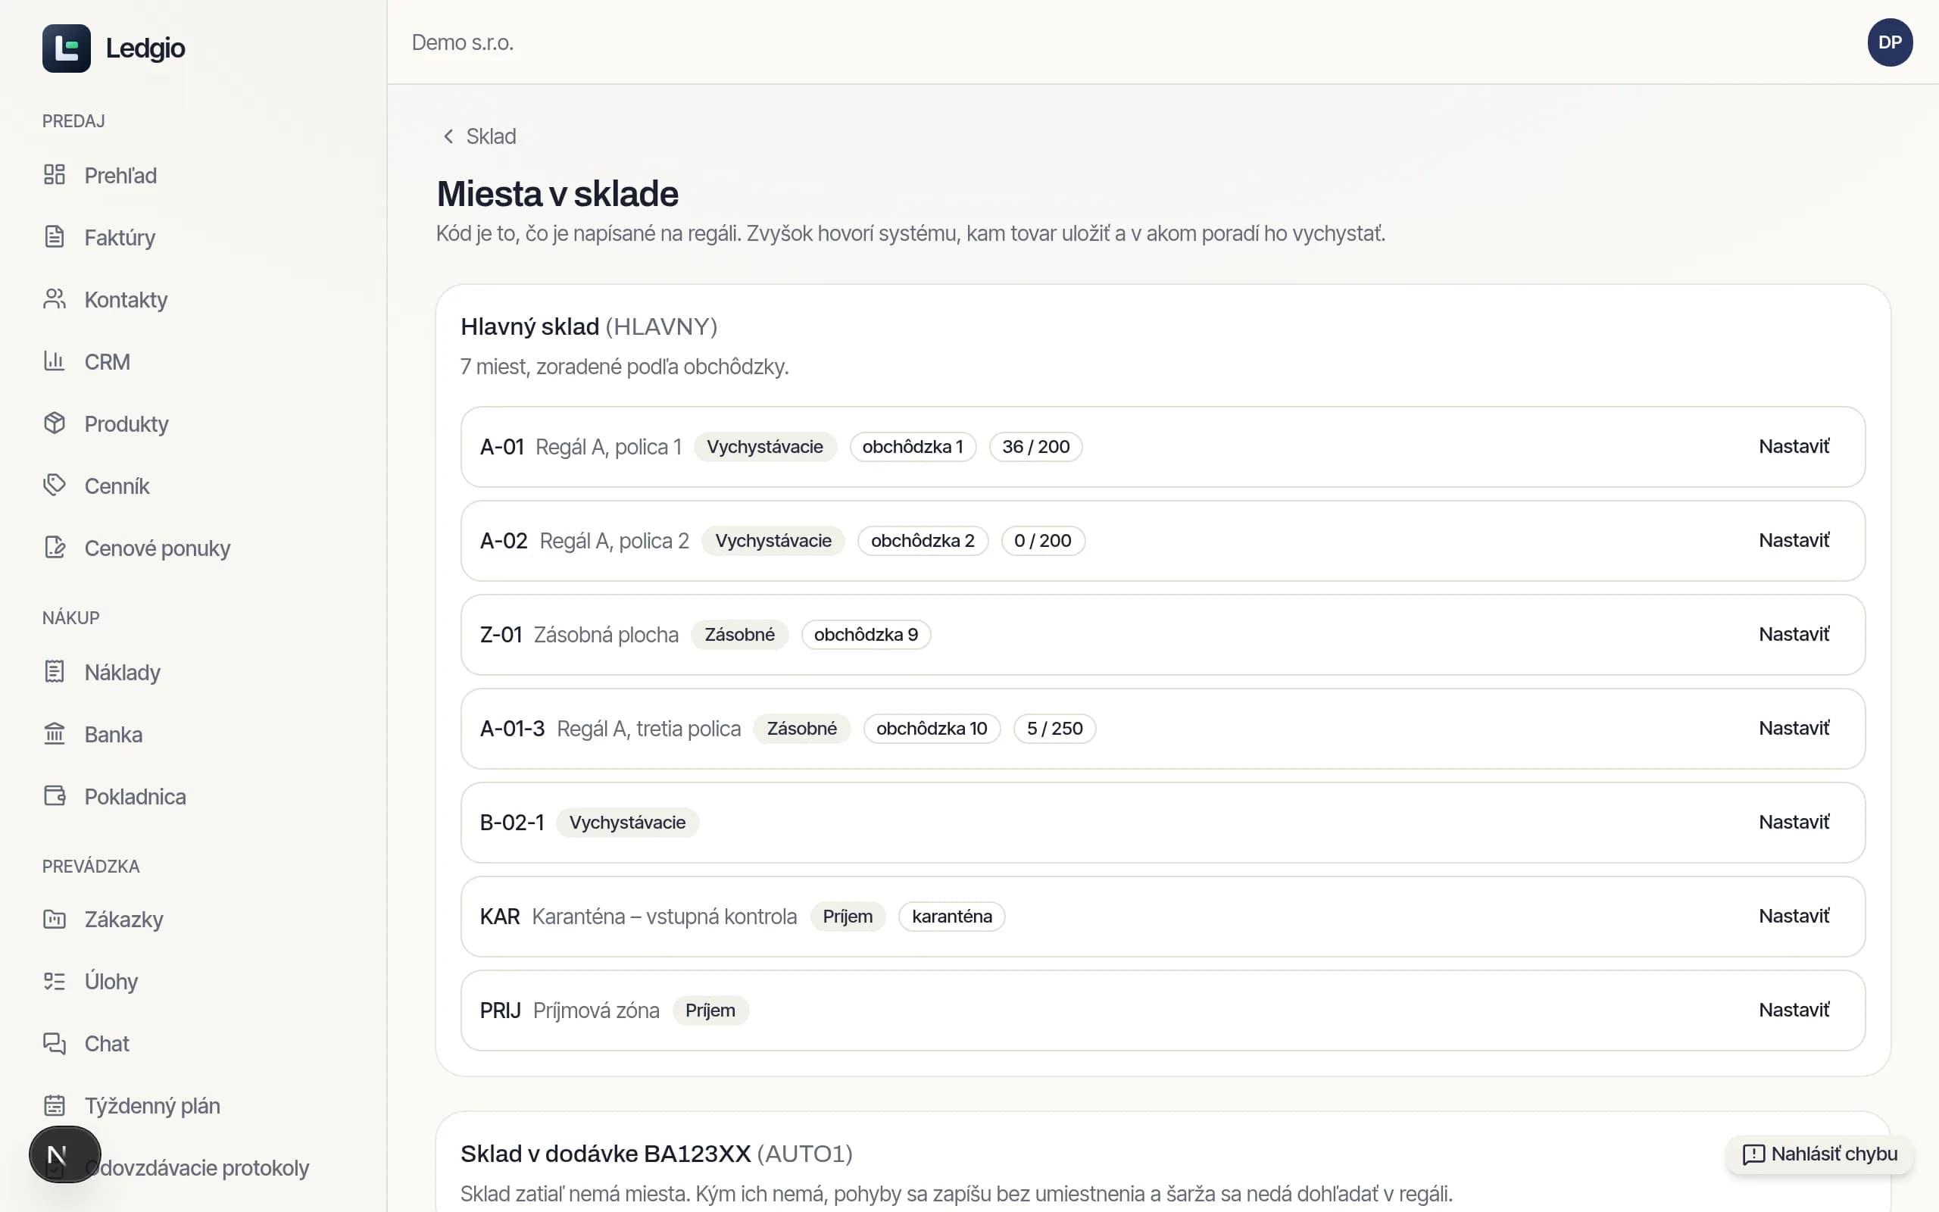Click the Demo s.r.o. company name
Image resolution: width=1939 pixels, height=1212 pixels.
click(x=462, y=42)
